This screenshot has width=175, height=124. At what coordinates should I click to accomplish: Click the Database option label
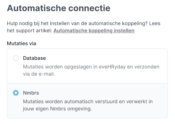[34, 58]
